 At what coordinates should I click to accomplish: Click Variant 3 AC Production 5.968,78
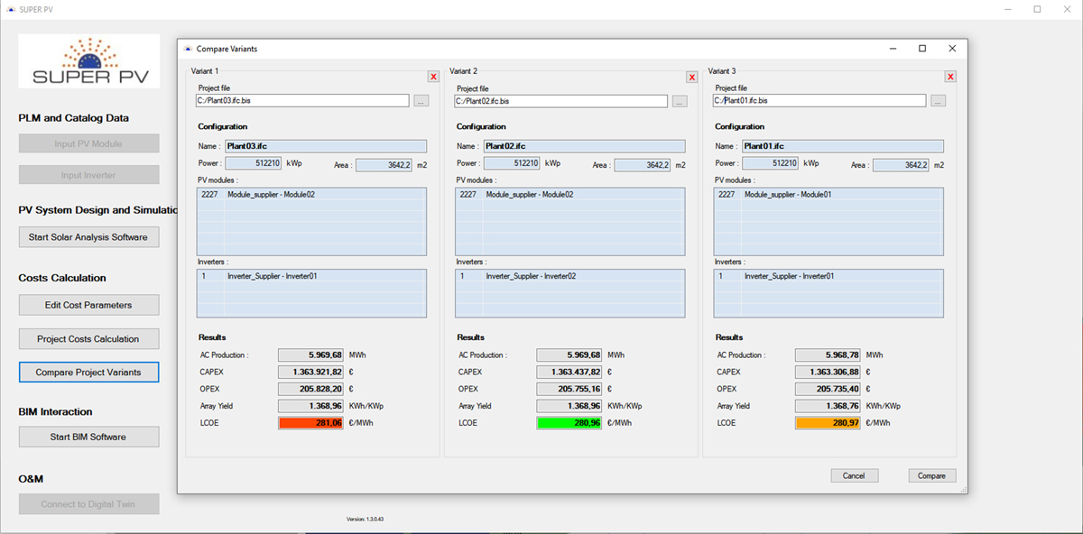(x=828, y=354)
